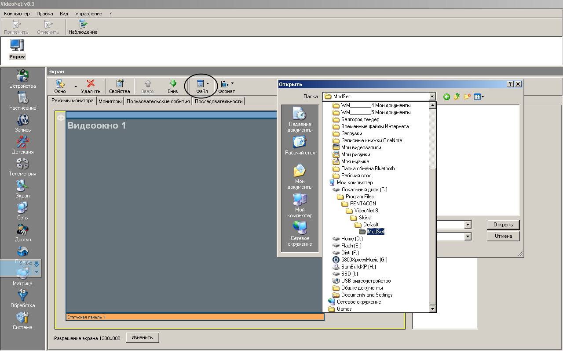This screenshot has height=351, width=563.
Task: Switch to Пользовательские события tab
Action: [158, 101]
